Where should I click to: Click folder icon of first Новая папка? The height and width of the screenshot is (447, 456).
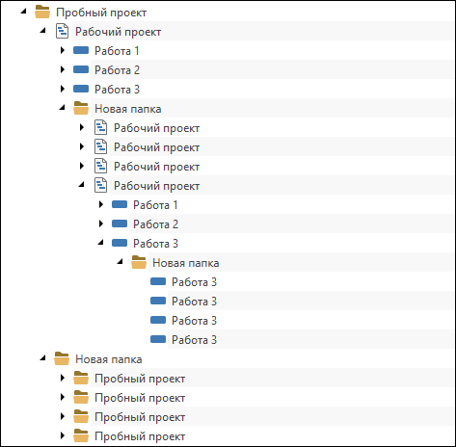point(81,108)
